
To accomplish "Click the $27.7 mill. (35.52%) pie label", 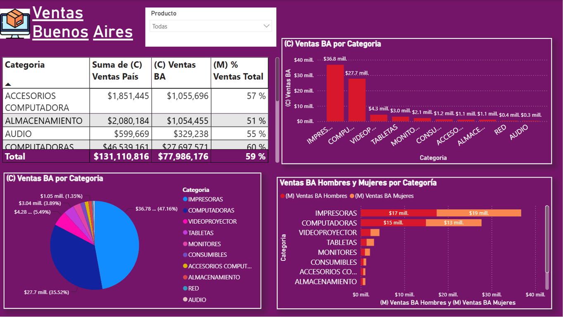I will (46, 292).
